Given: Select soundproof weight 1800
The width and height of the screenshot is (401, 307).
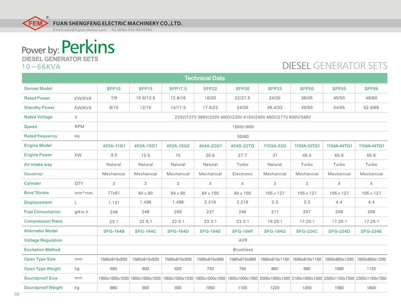Looking at the screenshot, I should click(371, 288).
